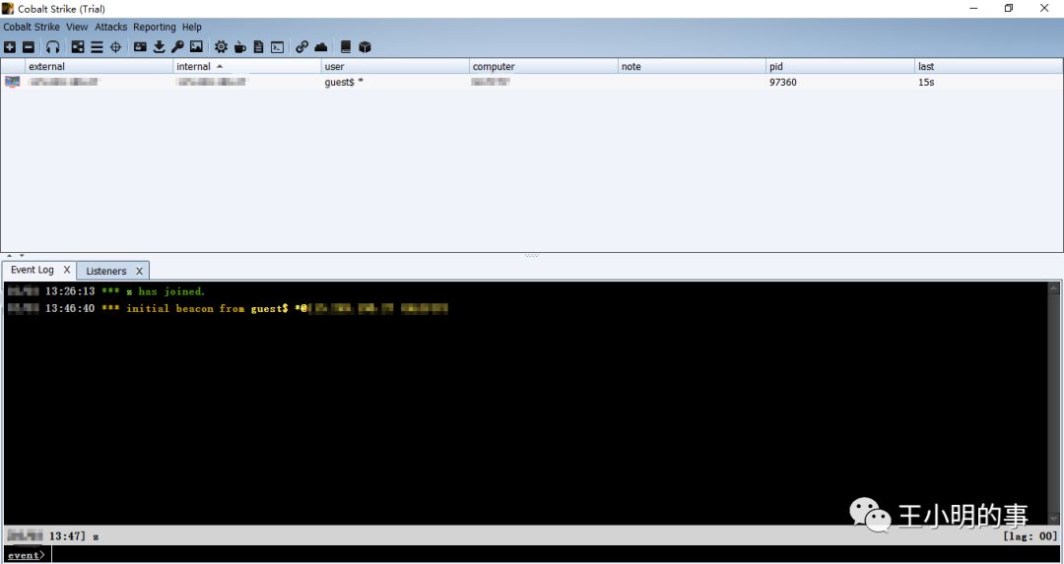Minimize the Cobalt Strike window
Image resolution: width=1064 pixels, height=564 pixels.
tap(973, 9)
